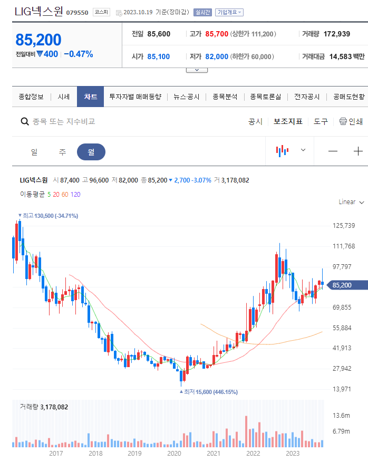368x461 pixels.
Task: Click the 코스피 market badge
Action: (x=101, y=12)
